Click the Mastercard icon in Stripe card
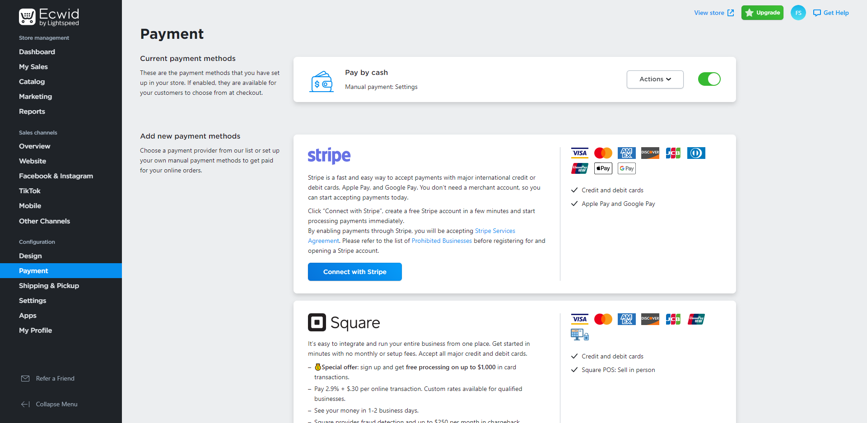The width and height of the screenshot is (867, 423). tap(603, 153)
